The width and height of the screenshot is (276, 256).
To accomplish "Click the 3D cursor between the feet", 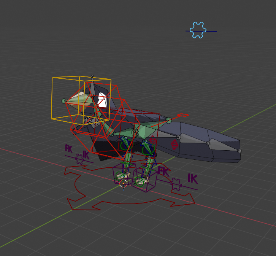I will [x=123, y=184].
